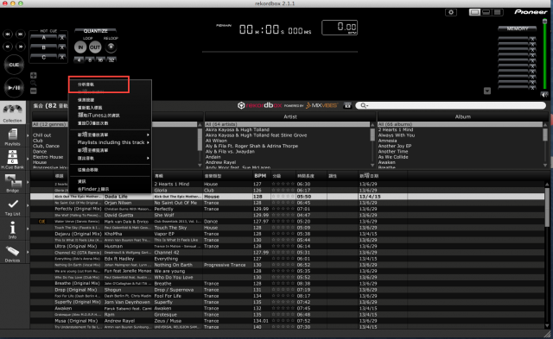Expand the Playlists sidebar arrow
Image resolution: width=553 pixels, height=339 pixels.
(x=28, y=136)
